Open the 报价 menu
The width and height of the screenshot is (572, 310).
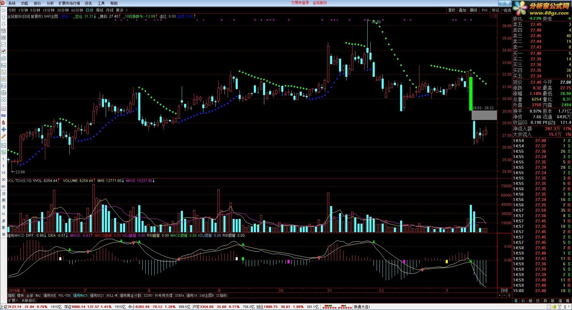click(x=38, y=3)
